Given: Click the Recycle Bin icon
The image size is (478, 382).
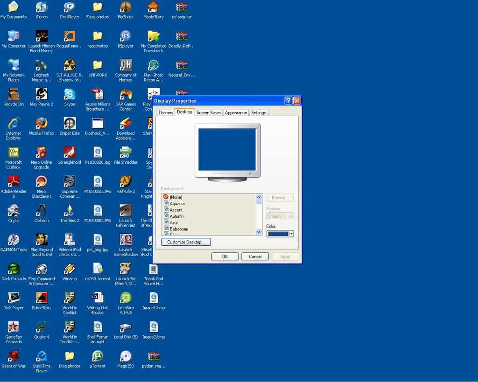Looking at the screenshot, I should coord(14,95).
